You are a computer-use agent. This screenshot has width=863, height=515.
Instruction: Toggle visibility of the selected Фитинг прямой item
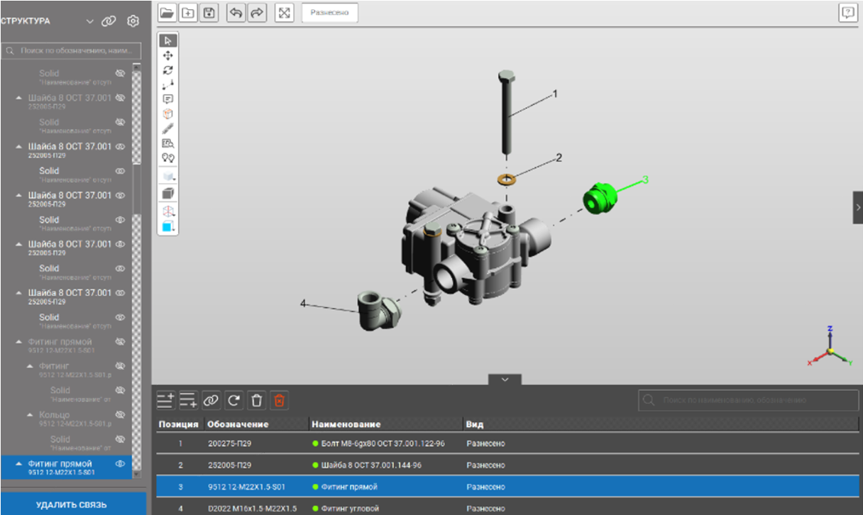click(120, 464)
